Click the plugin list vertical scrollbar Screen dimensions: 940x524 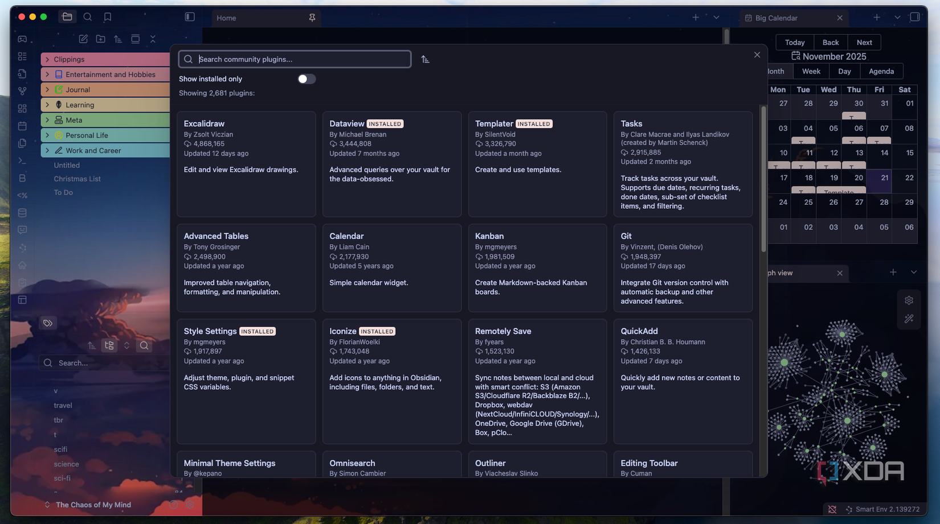pyautogui.click(x=763, y=179)
